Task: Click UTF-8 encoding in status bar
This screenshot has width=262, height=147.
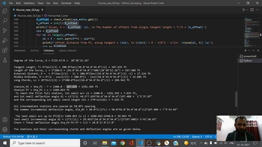Action: click(208, 137)
